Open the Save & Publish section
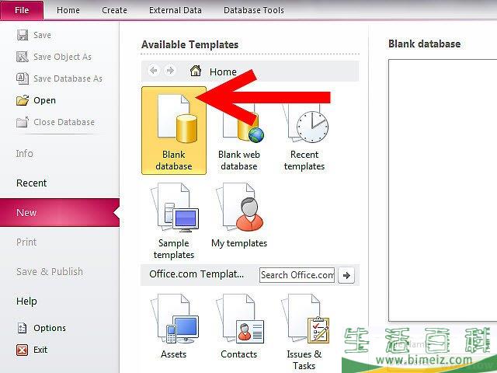This screenshot has width=497, height=373. coord(50,271)
